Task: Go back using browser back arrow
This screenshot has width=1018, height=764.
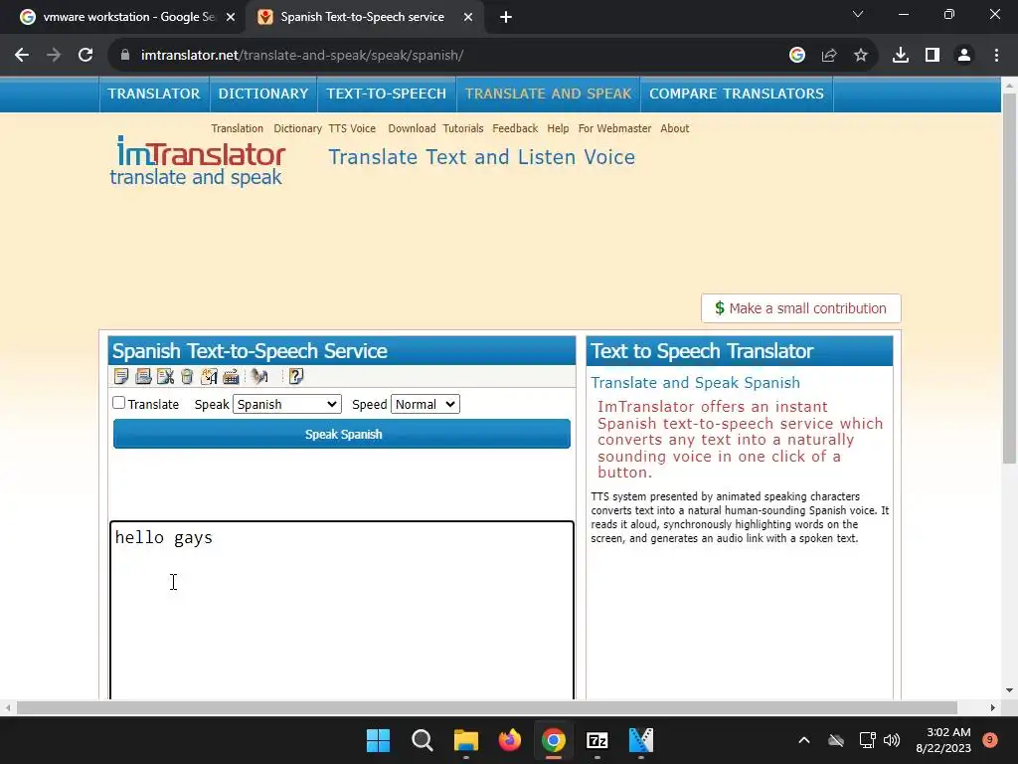Action: [x=22, y=56]
